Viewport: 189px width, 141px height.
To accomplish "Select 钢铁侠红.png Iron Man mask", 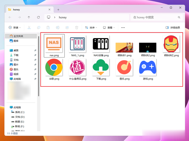I will point(171,46).
